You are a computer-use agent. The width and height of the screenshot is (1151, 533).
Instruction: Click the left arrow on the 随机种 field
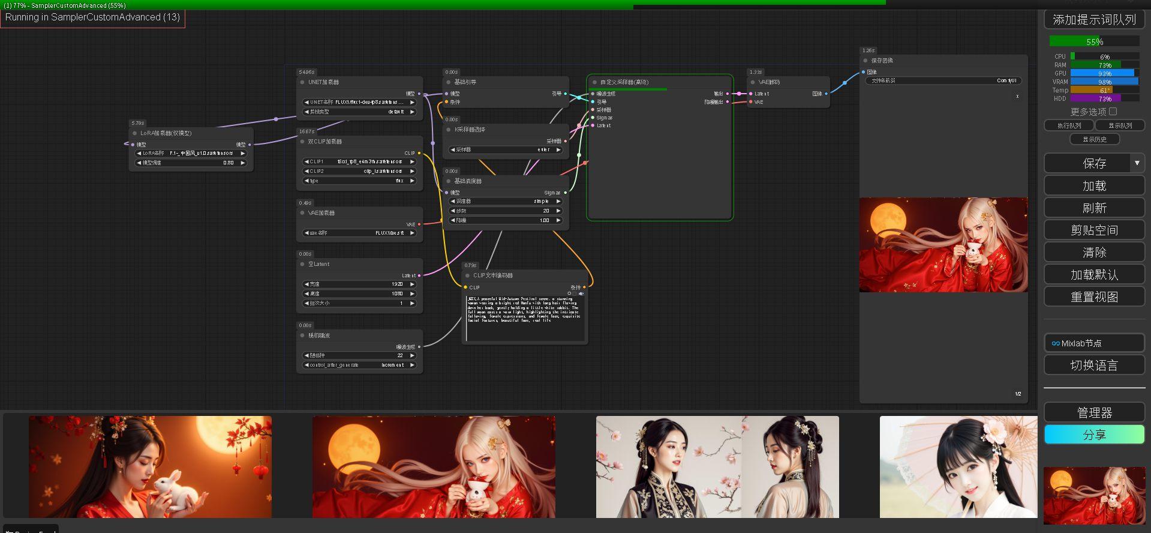(307, 355)
